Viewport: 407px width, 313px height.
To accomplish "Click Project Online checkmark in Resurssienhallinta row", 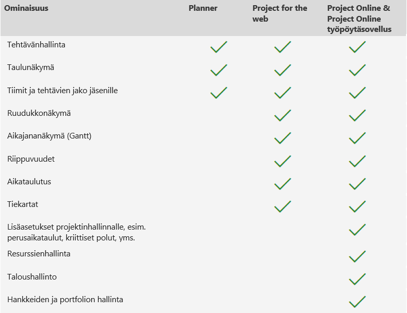I will click(x=357, y=256).
